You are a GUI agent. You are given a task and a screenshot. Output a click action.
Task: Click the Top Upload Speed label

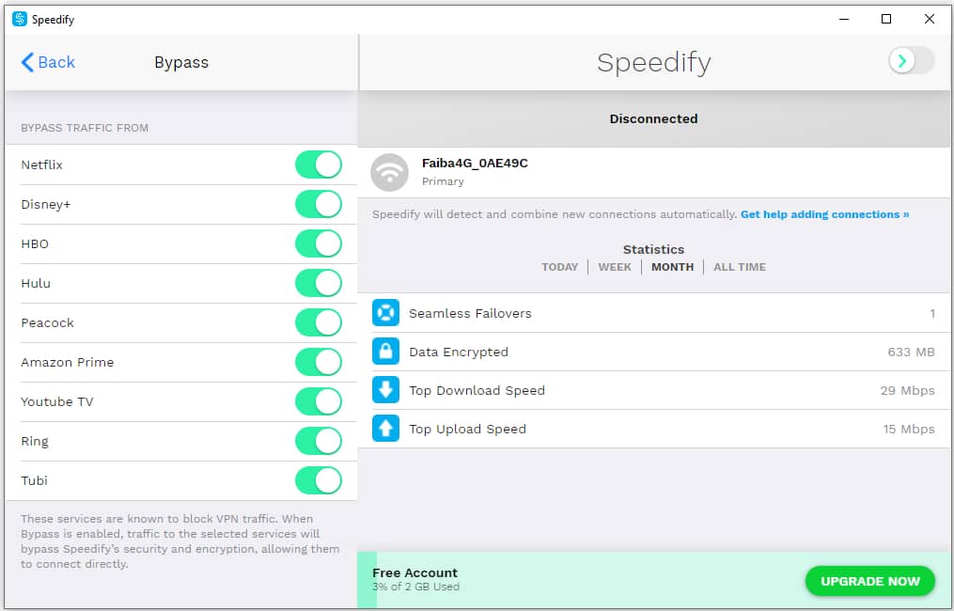click(467, 429)
